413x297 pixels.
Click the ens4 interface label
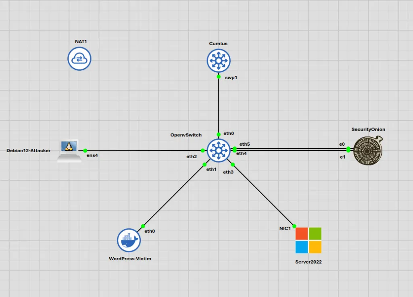(x=92, y=155)
